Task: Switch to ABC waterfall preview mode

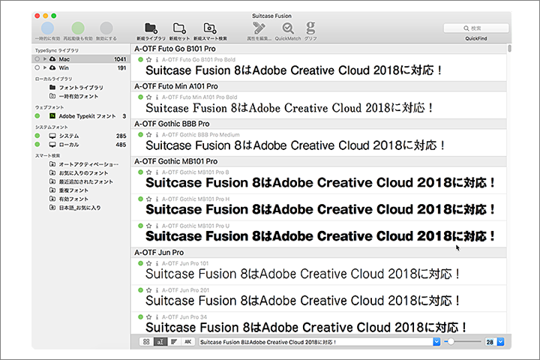Action: tap(187, 342)
